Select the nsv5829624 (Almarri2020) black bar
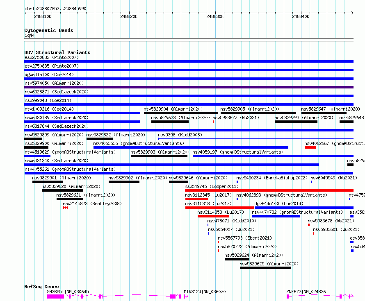The width and height of the screenshot is (365, 301). [237, 259]
